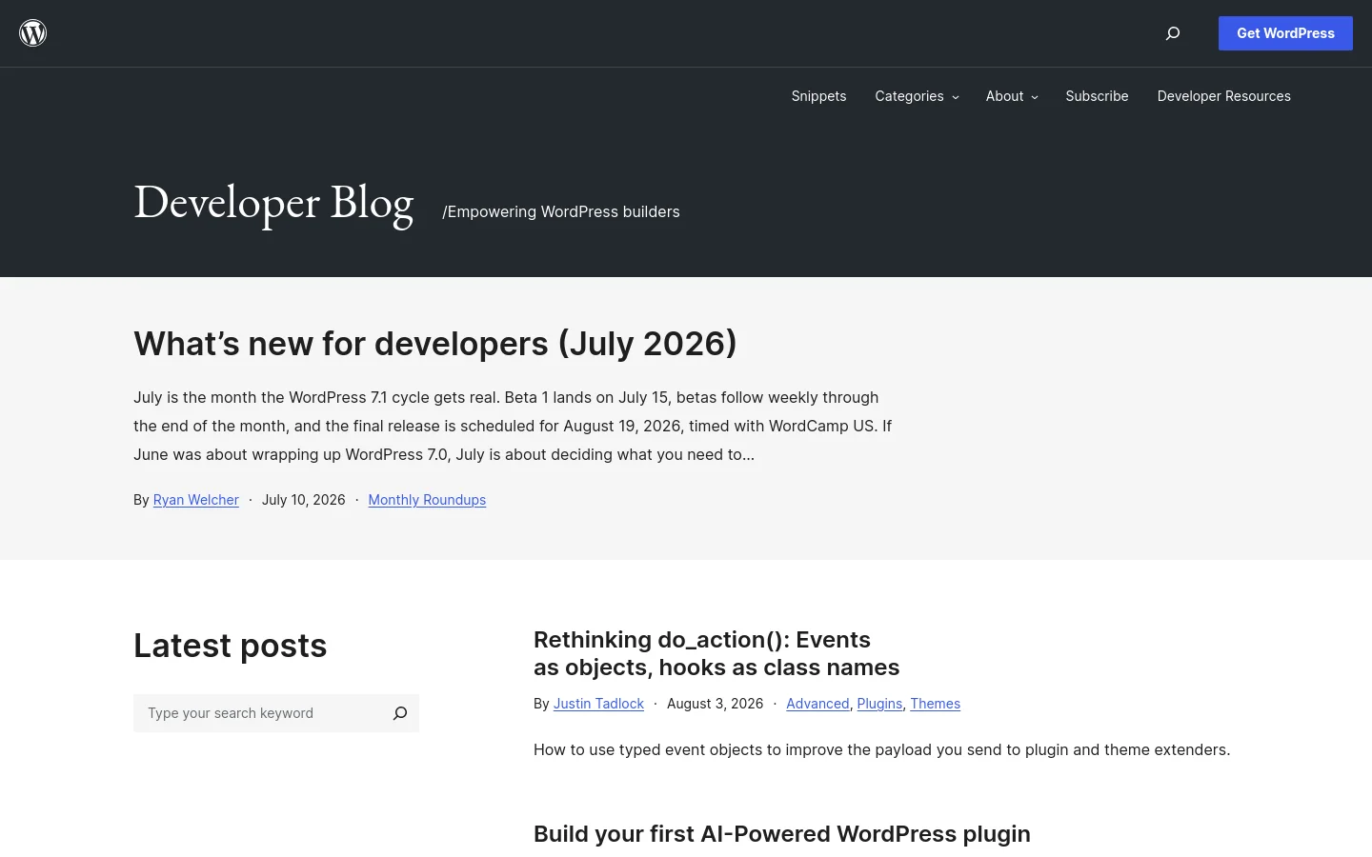Click the "/Empowering WordPress builders" tagline
The image size is (1372, 857).
tap(561, 211)
